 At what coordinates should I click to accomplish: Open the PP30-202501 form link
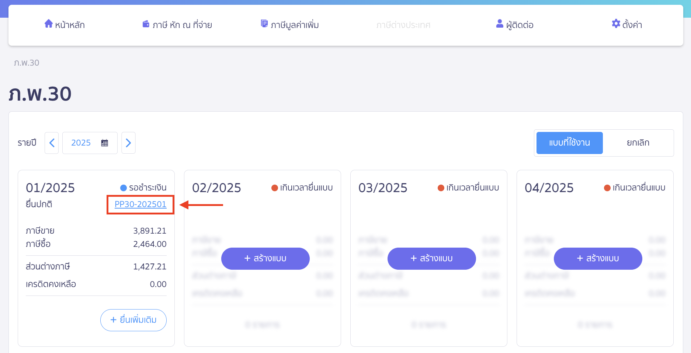(140, 205)
